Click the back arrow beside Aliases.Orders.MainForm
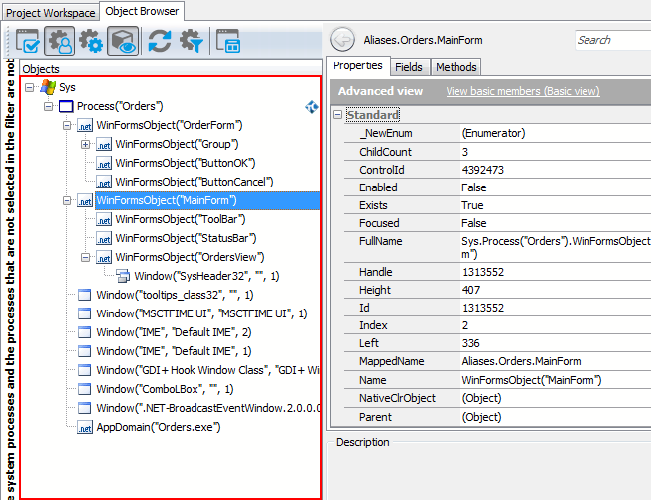This screenshot has height=500, width=651. click(x=342, y=40)
